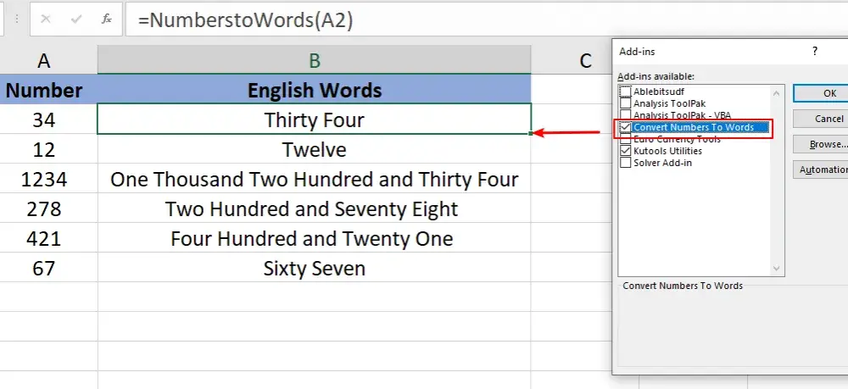Select the Four Hundred and Twenty One cell
The width and height of the screenshot is (848, 389).
coord(315,237)
